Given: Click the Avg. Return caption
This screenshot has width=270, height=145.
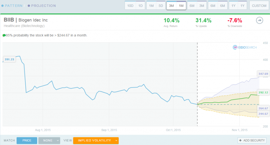Looking at the screenshot, I should 171,26.
